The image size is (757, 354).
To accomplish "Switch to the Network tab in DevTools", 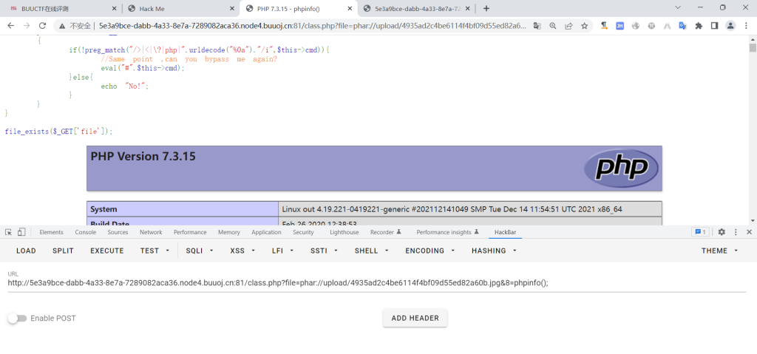I will (x=151, y=232).
